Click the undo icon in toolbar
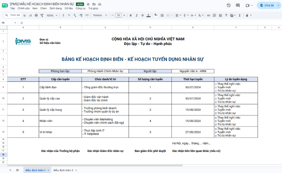This screenshot has height=173, width=282. point(25,15)
